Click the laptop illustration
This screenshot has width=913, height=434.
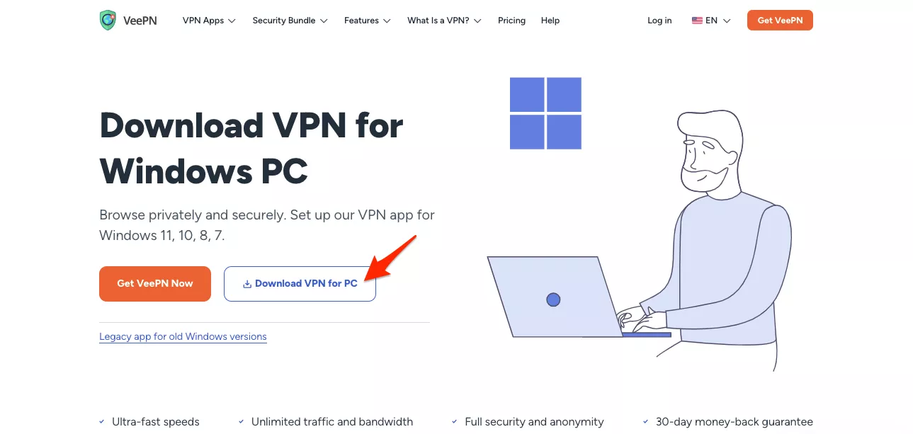pyautogui.click(x=552, y=297)
